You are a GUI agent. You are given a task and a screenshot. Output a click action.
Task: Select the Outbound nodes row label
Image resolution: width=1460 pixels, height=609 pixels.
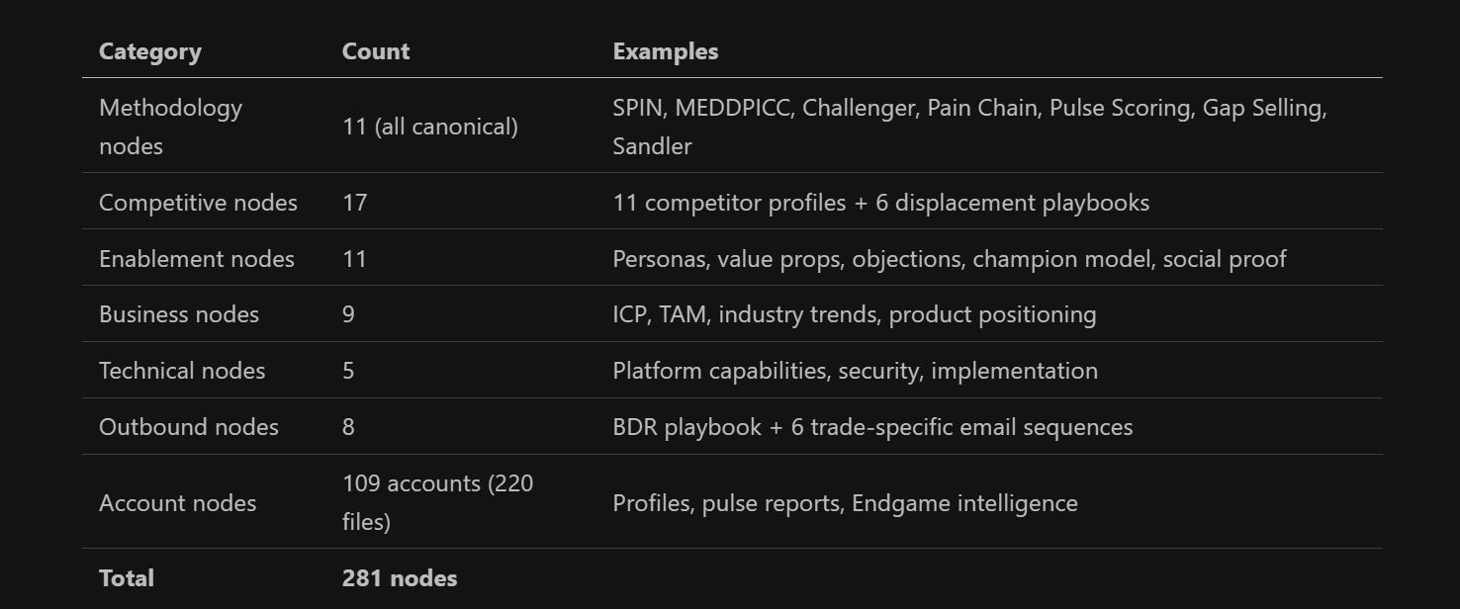(189, 427)
